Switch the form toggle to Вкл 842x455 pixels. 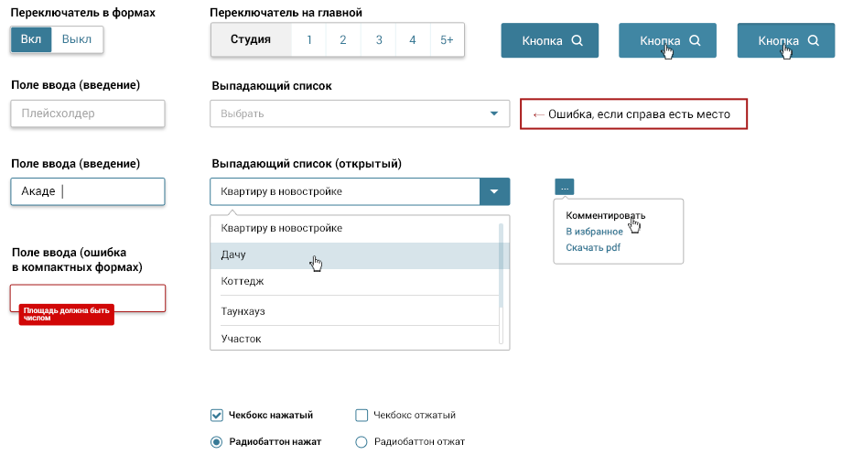point(31,39)
